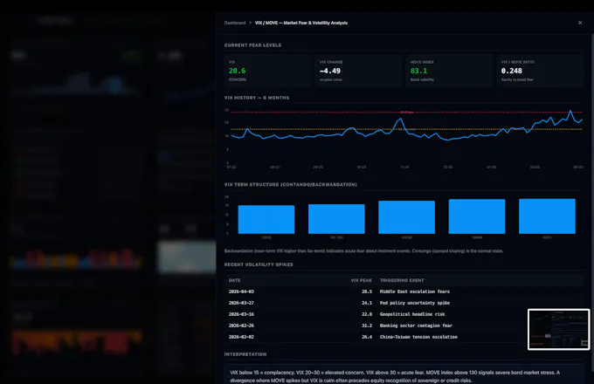Close the VIX / MOVE analysis panel

tap(580, 23)
